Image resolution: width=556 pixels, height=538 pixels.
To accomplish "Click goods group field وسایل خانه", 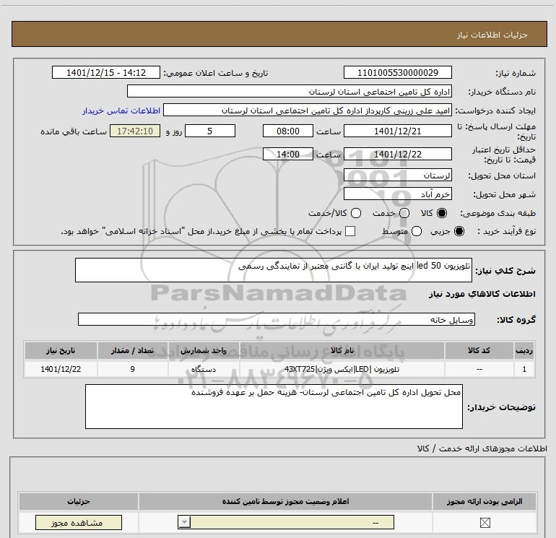I will 277,319.
